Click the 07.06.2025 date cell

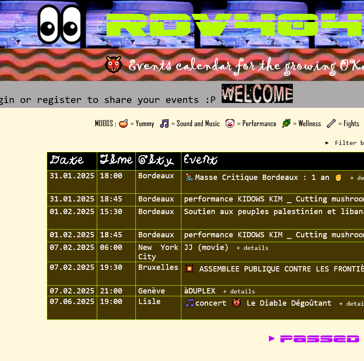72,308
